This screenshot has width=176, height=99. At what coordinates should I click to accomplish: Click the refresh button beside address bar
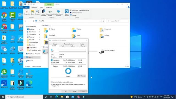103,21
